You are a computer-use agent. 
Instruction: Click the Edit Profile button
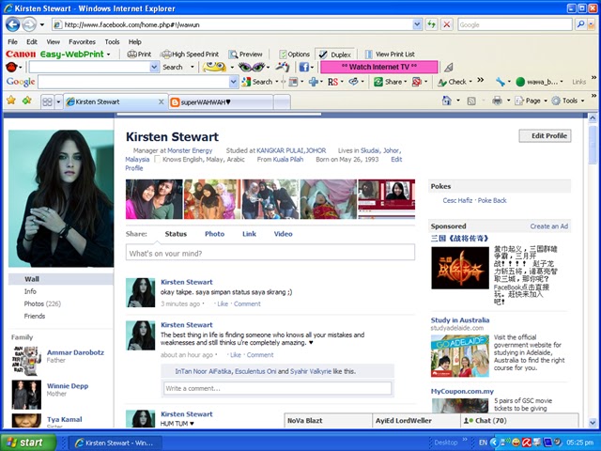pos(545,135)
